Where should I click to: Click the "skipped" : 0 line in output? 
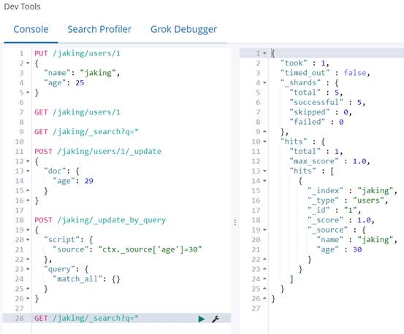(x=321, y=112)
